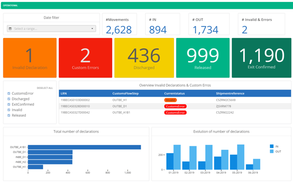
Task: Click the Exit Confirmed dark green tile
Action: [261, 58]
